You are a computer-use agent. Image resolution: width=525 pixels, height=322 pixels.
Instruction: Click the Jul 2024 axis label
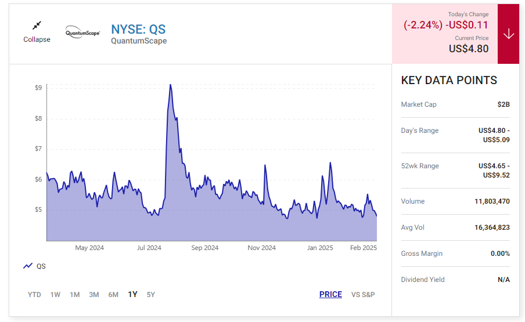tap(149, 248)
